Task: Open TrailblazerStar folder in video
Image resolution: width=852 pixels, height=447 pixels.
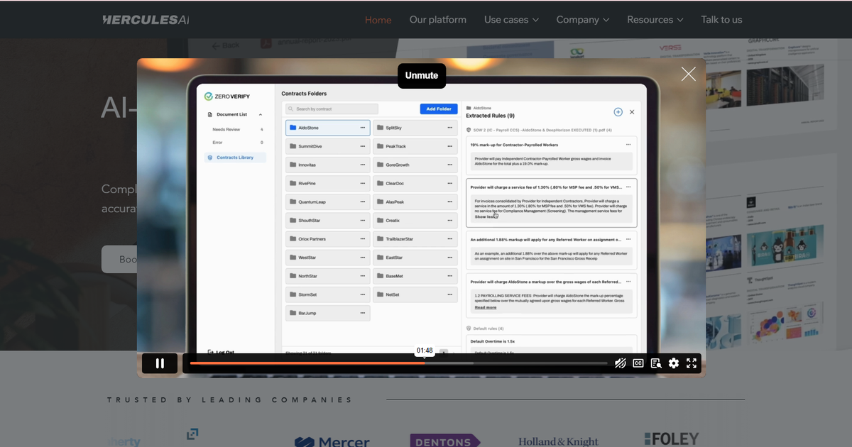Action: pos(415,239)
